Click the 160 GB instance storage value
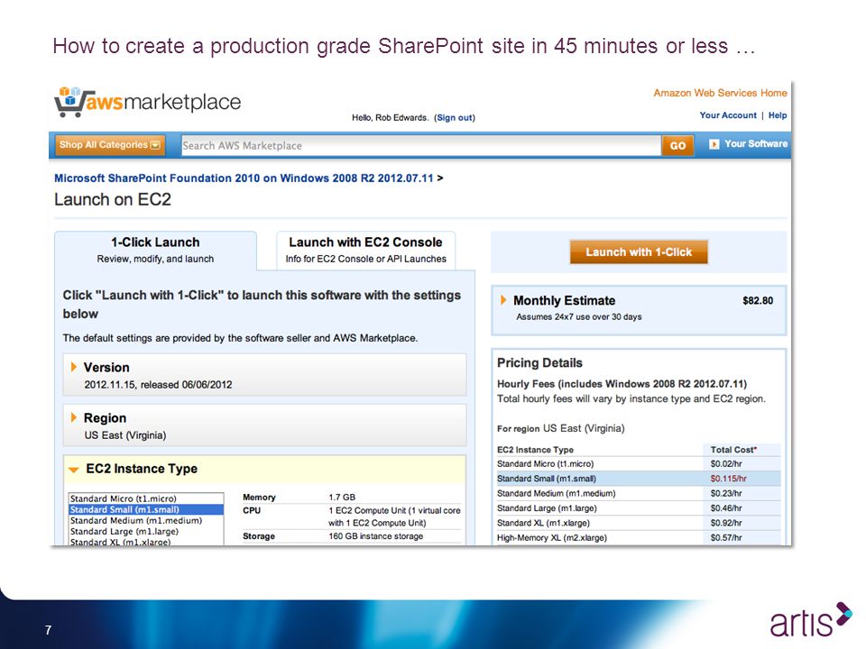The height and width of the screenshot is (649, 866). [375, 536]
